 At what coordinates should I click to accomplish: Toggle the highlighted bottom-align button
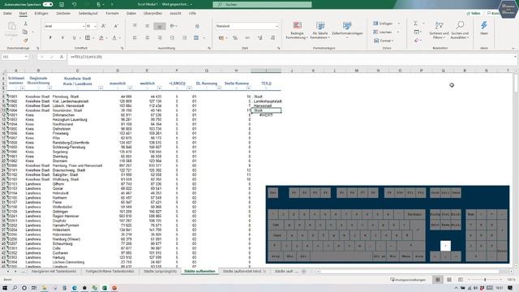[160, 26]
